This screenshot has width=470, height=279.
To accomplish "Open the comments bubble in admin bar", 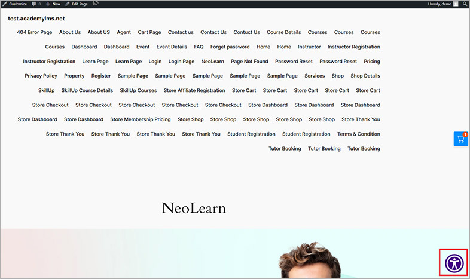I will 36,4.
